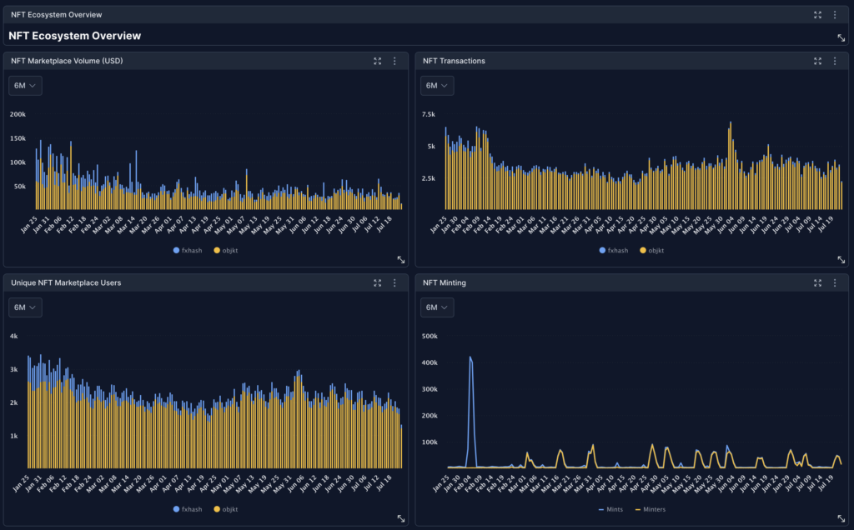Image resolution: width=854 pixels, height=530 pixels.
Task: Maximize the NFT Minting panel
Action: (817, 283)
